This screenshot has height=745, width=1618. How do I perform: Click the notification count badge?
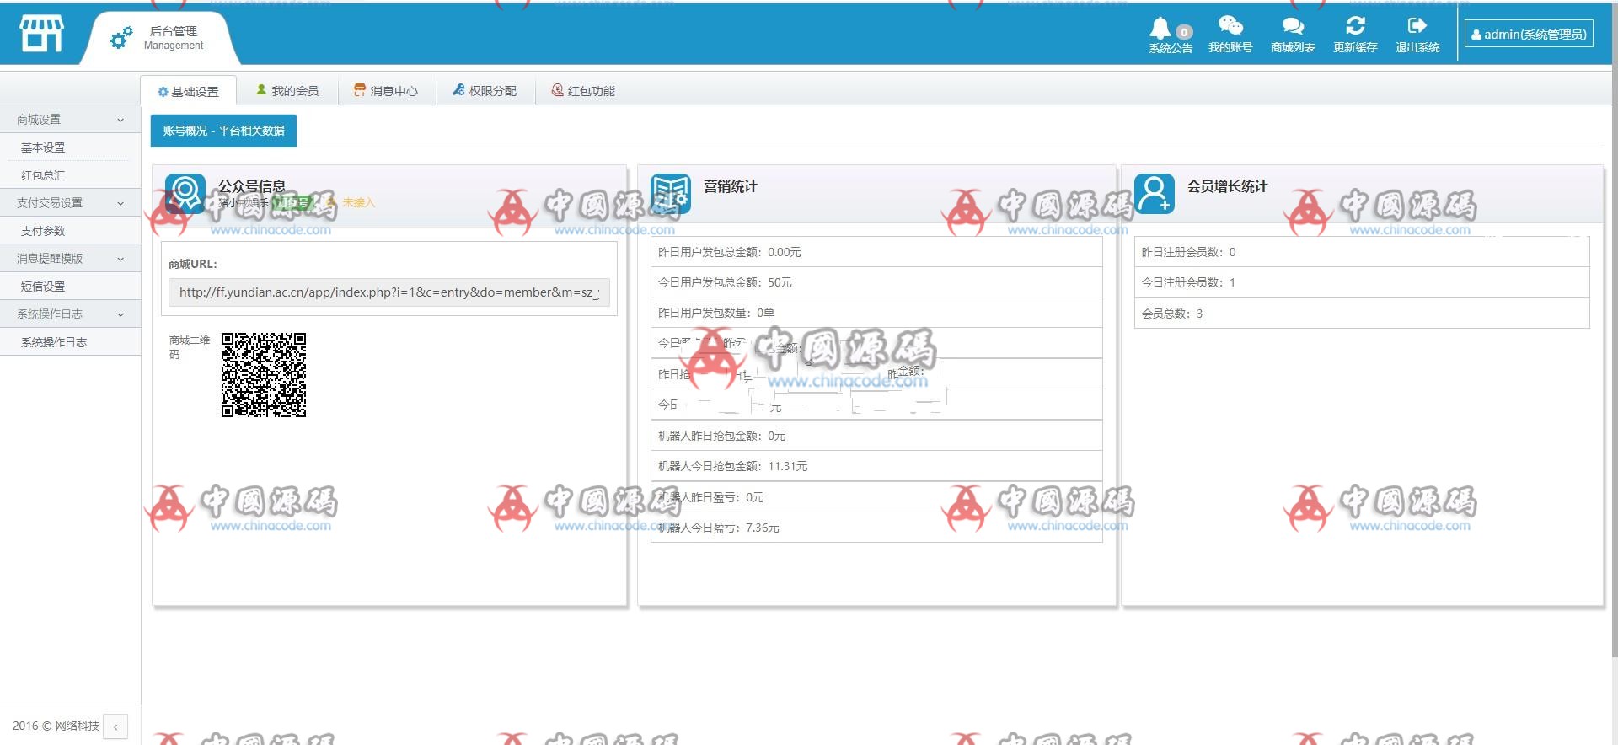tap(1184, 33)
